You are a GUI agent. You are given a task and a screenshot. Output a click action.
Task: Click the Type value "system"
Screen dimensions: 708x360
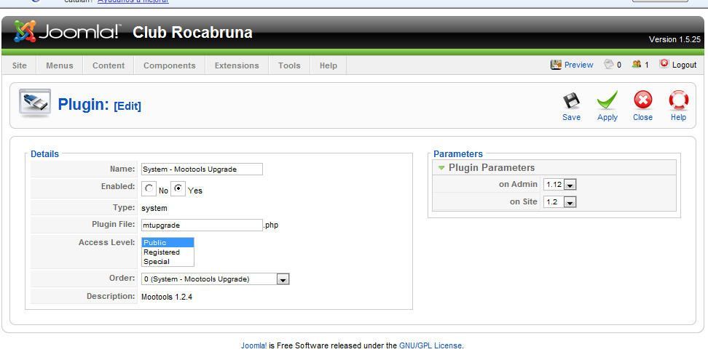[154, 208]
